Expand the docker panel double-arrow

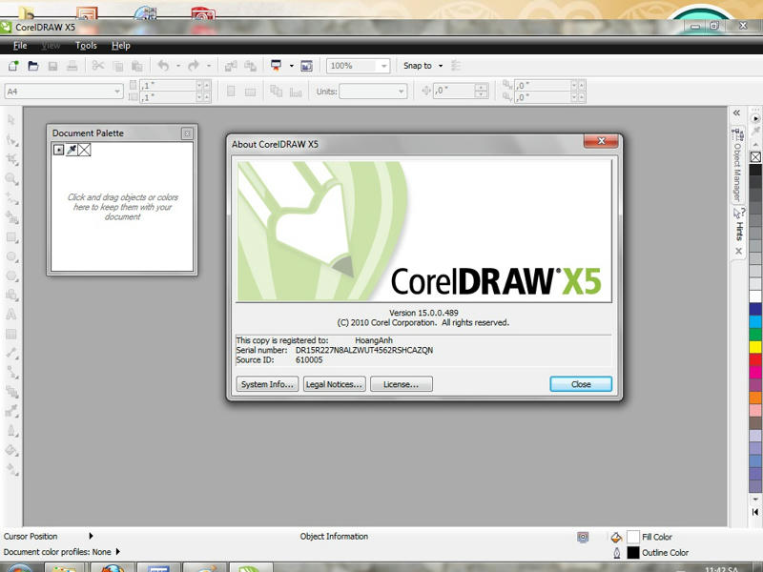pos(736,112)
